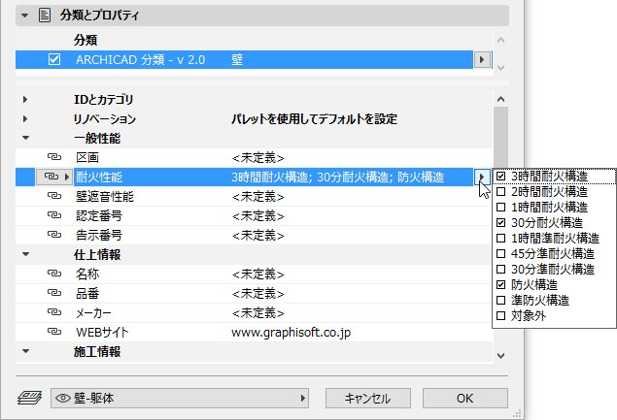Check 1時間準耐火構造 option
Image resolution: width=617 pixels, height=420 pixels.
[501, 238]
